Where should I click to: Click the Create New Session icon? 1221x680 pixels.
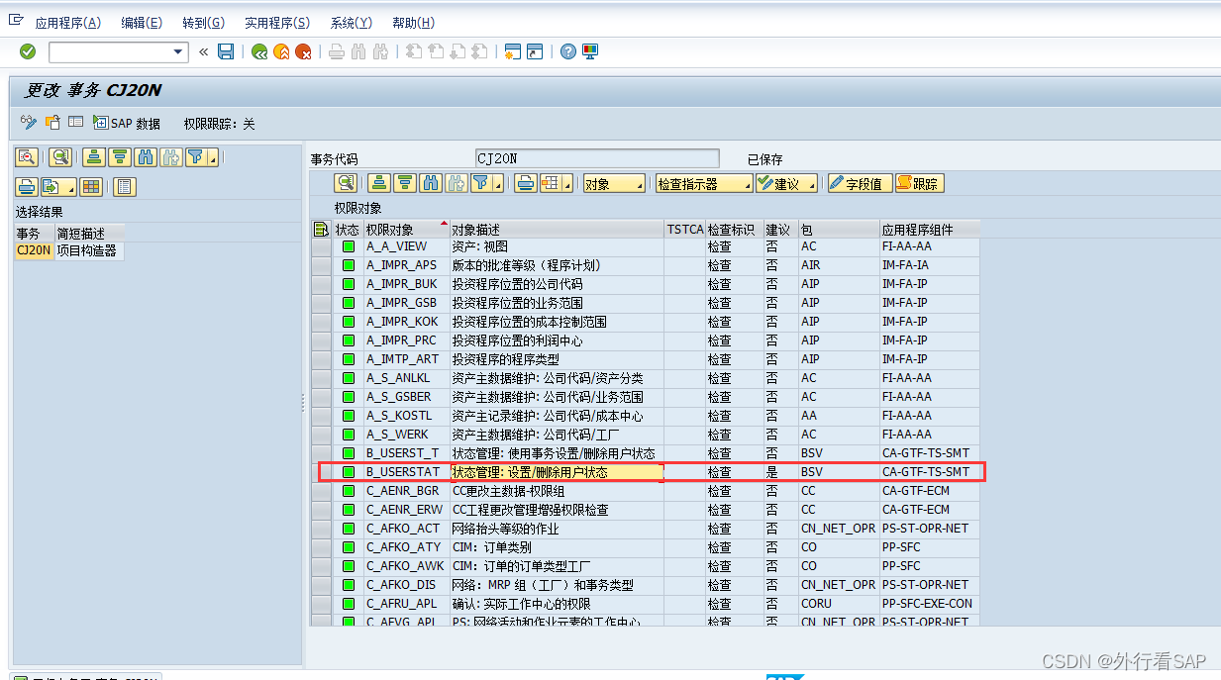click(x=513, y=51)
